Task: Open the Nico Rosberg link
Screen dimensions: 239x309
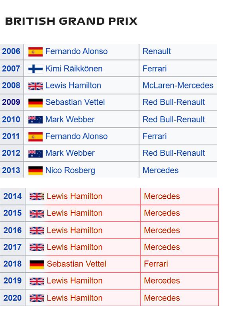Action: 70,170
